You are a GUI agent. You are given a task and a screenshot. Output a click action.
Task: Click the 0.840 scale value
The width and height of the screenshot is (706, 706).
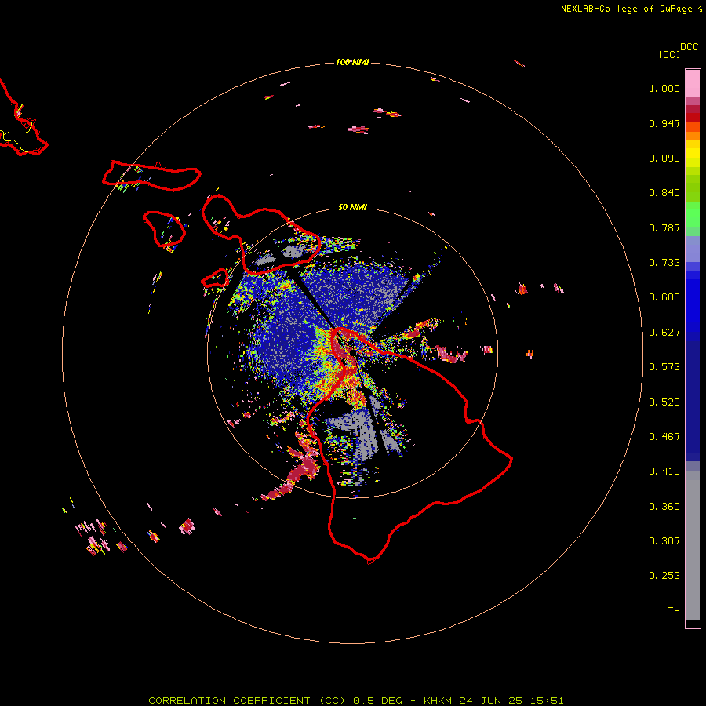coord(664,193)
